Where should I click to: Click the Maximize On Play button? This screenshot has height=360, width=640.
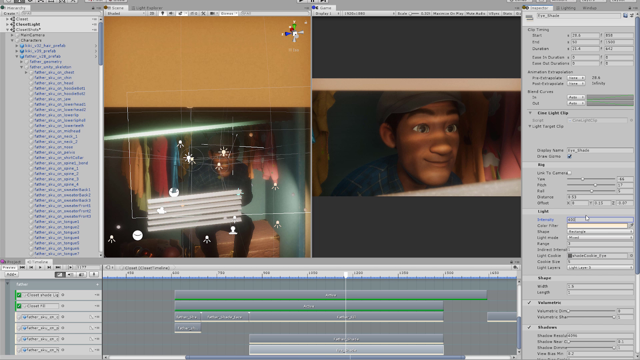tap(448, 13)
